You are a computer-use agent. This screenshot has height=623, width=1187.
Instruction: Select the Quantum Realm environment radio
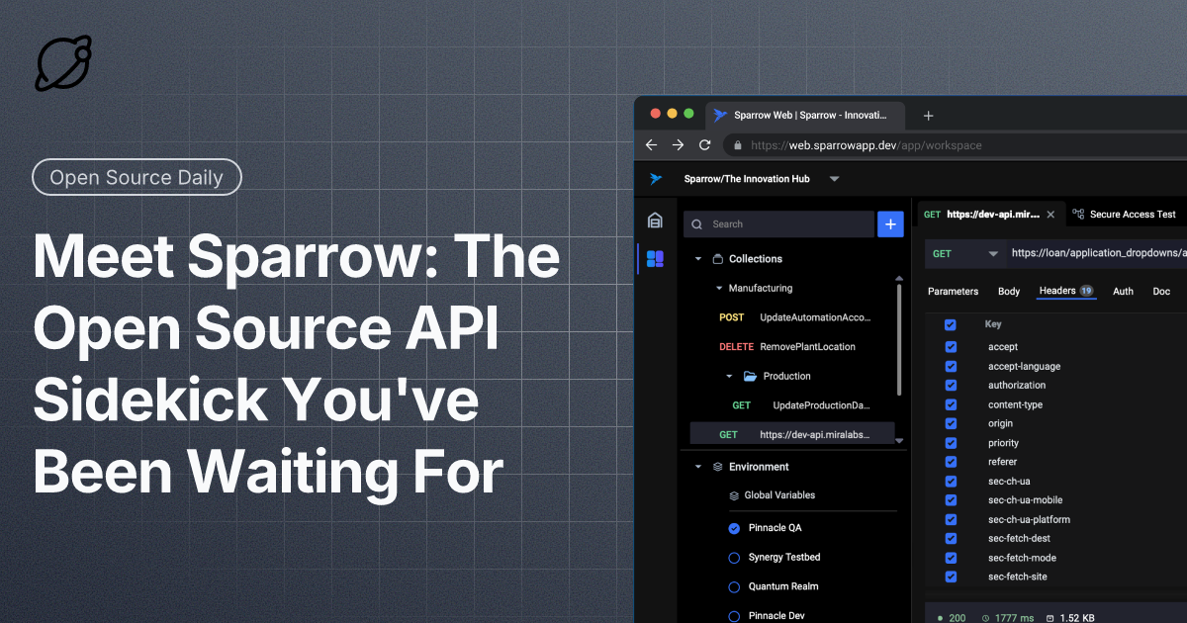coord(734,586)
